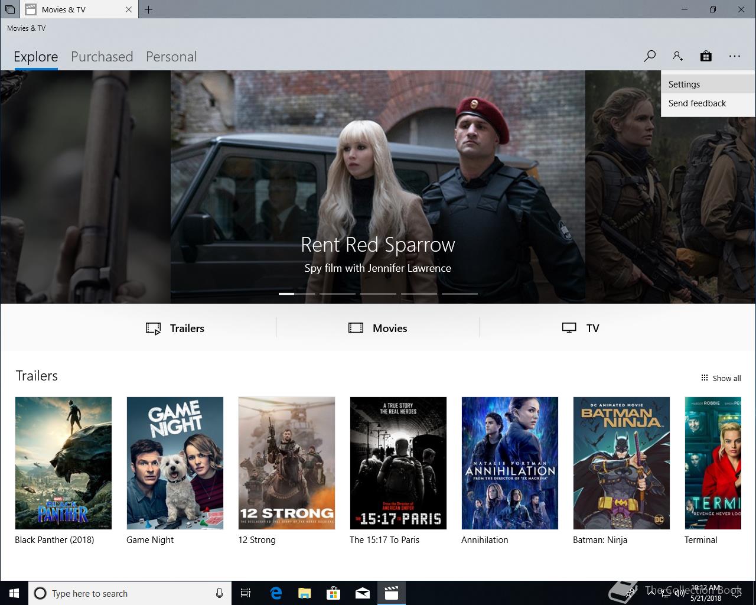
Task: Click the account sign-in person icon
Action: click(677, 56)
